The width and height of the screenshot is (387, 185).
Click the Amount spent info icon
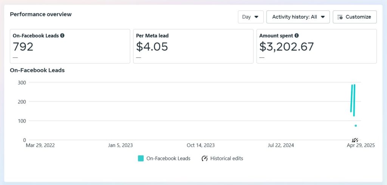[x=296, y=36]
